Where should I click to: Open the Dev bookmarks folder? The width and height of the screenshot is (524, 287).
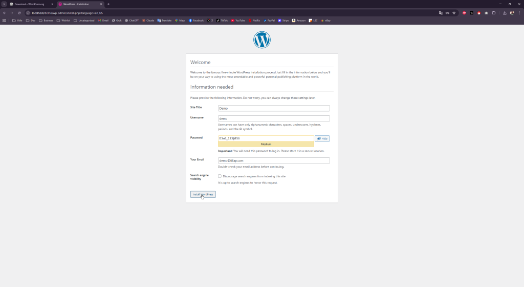pyautogui.click(x=31, y=20)
